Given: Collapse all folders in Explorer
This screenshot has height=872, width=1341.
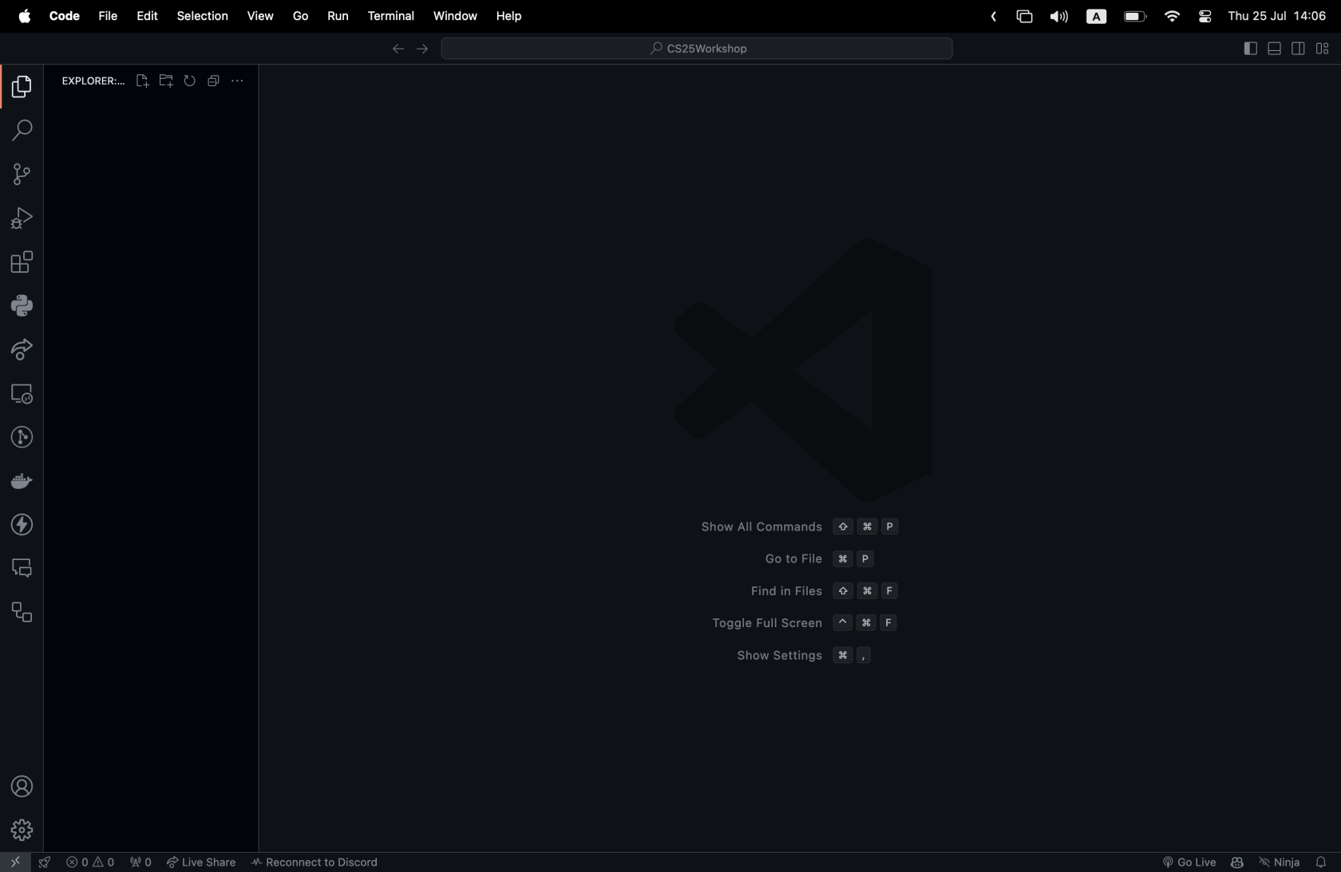Looking at the screenshot, I should [213, 81].
